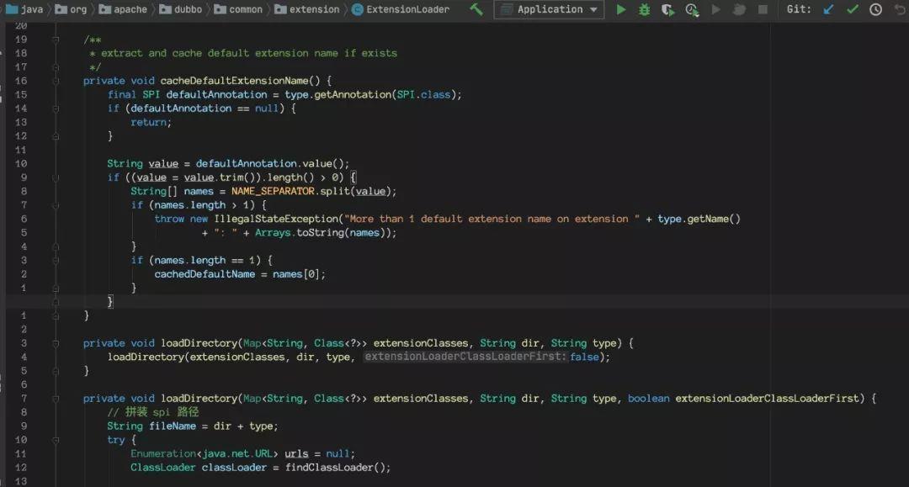Screen dimensions: 909x487
Task: Collapse the first loadDirectory method fold marker
Action: coord(56,343)
